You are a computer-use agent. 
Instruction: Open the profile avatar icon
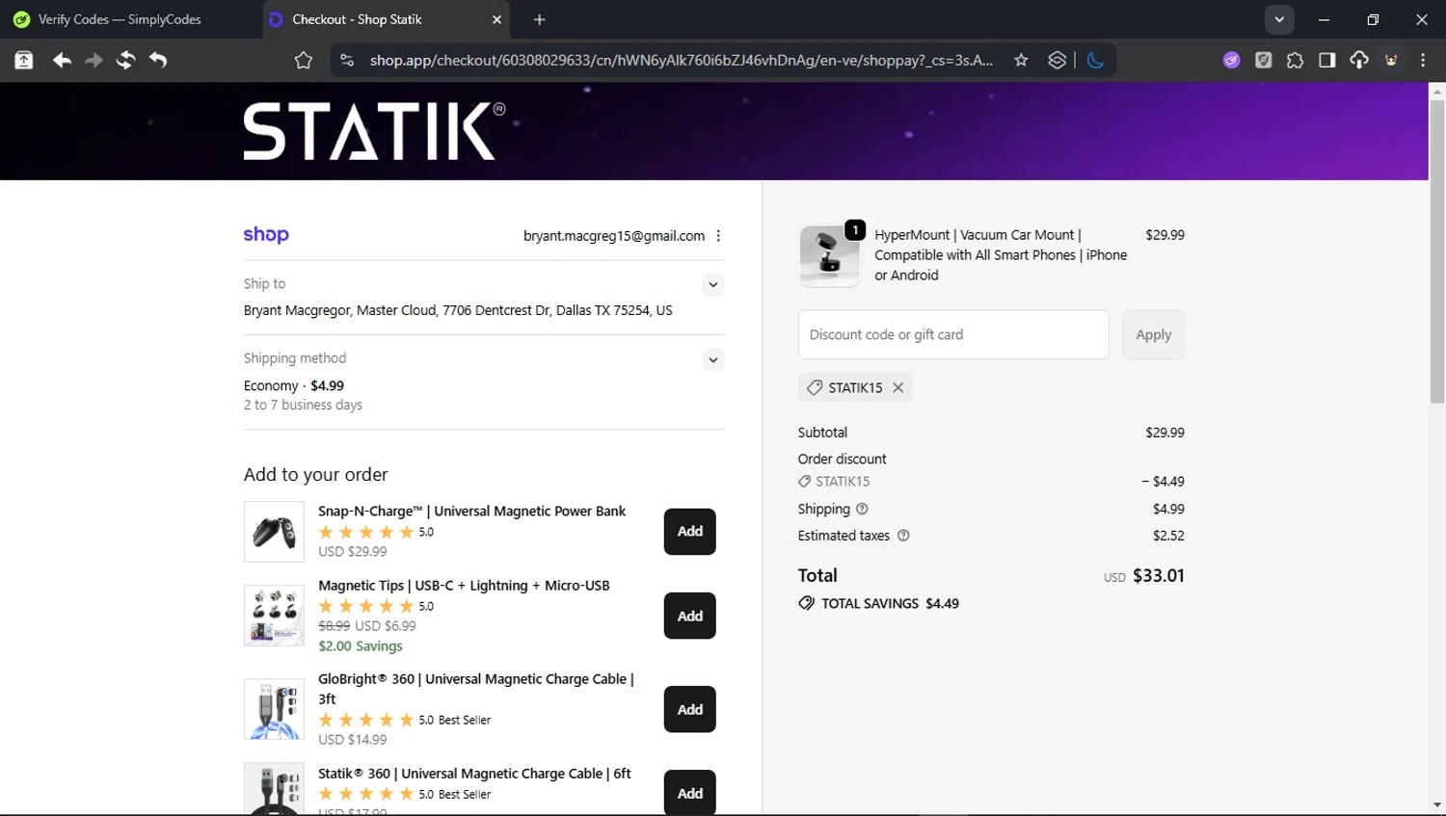pyautogui.click(x=1391, y=61)
